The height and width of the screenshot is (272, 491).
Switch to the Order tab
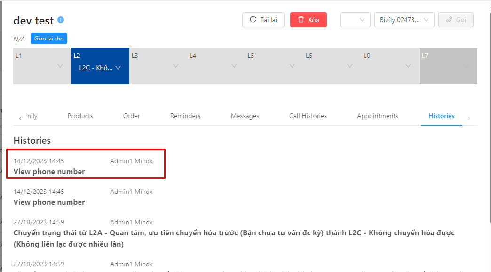(x=132, y=116)
